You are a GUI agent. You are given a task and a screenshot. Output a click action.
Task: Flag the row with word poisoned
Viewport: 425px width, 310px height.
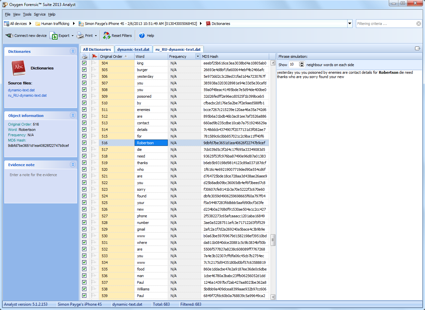[94, 96]
